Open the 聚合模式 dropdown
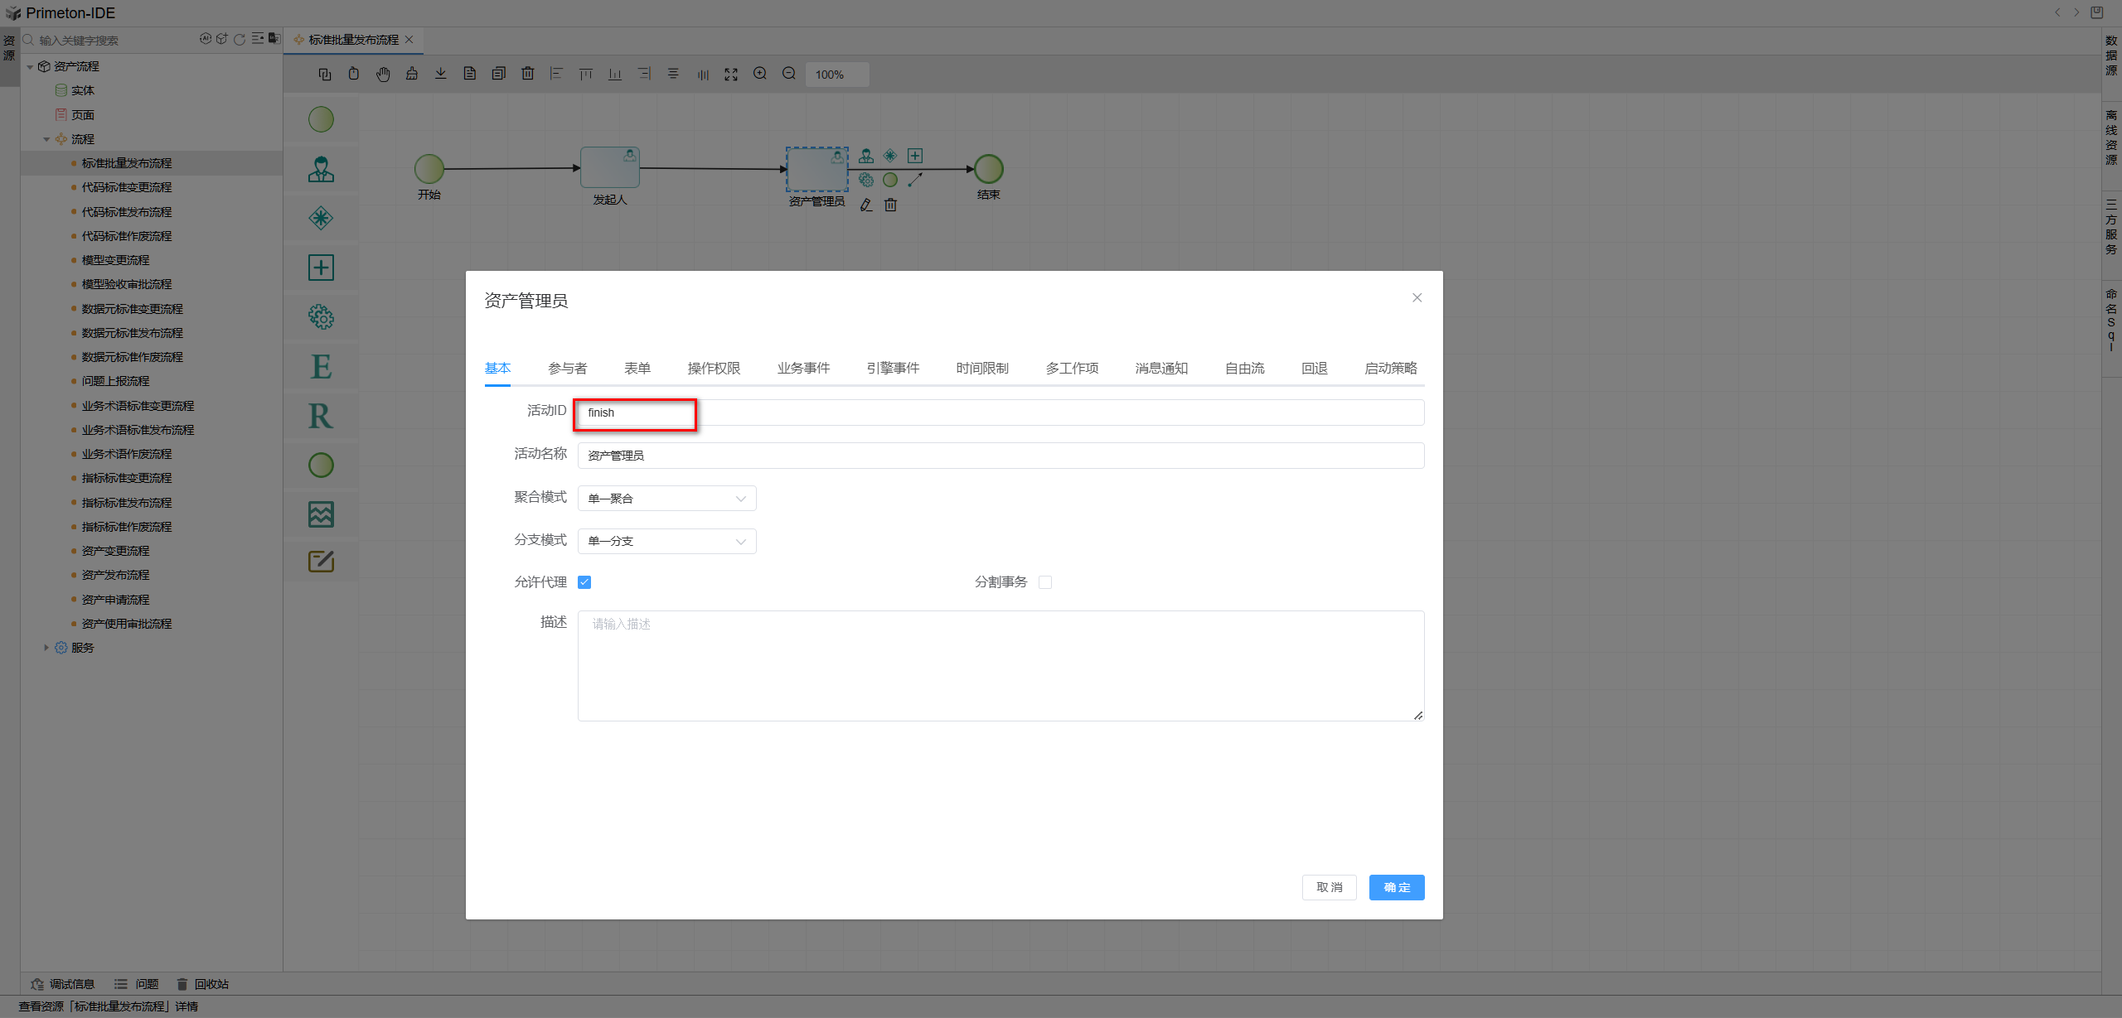 coord(666,499)
